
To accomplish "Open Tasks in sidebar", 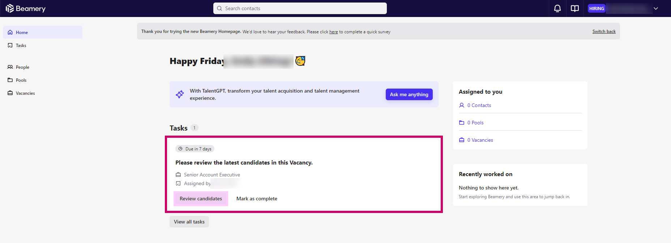I will click(43, 45).
